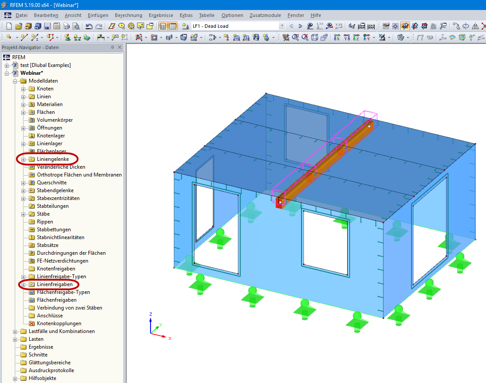The width and height of the screenshot is (486, 383).
Task: Select Flächenfreigaben in the navigator
Action: [x=57, y=300]
